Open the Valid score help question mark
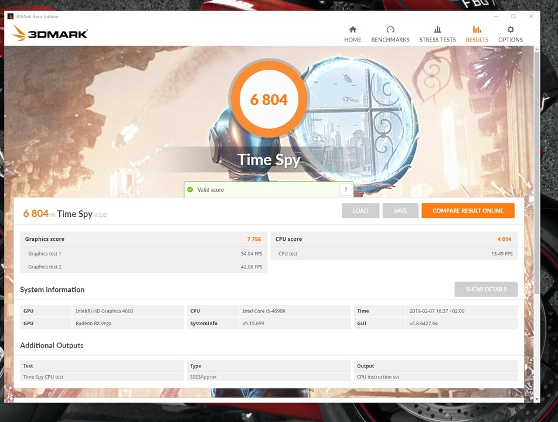The width and height of the screenshot is (558, 422). (346, 190)
